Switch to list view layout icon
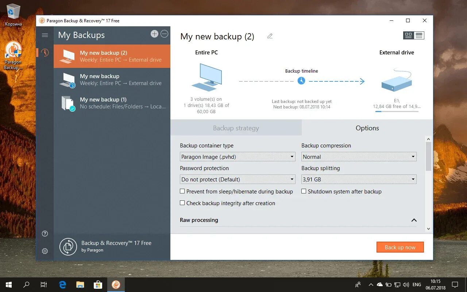This screenshot has height=292, width=467. coord(419,35)
